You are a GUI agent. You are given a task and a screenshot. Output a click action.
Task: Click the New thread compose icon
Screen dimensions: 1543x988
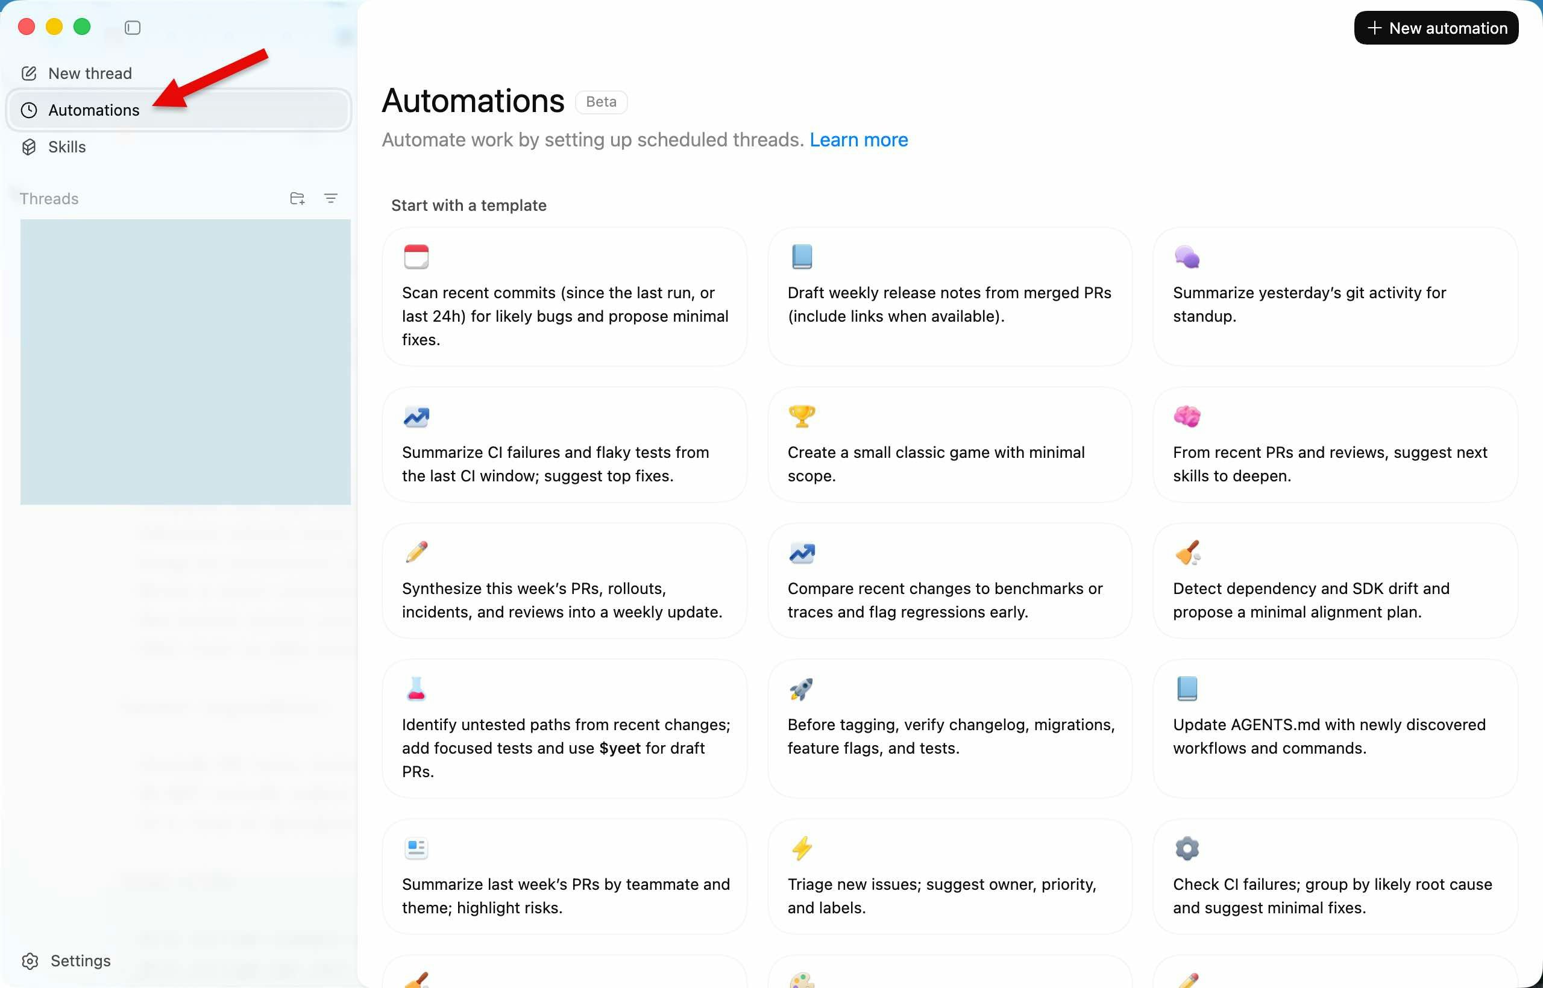[29, 73]
